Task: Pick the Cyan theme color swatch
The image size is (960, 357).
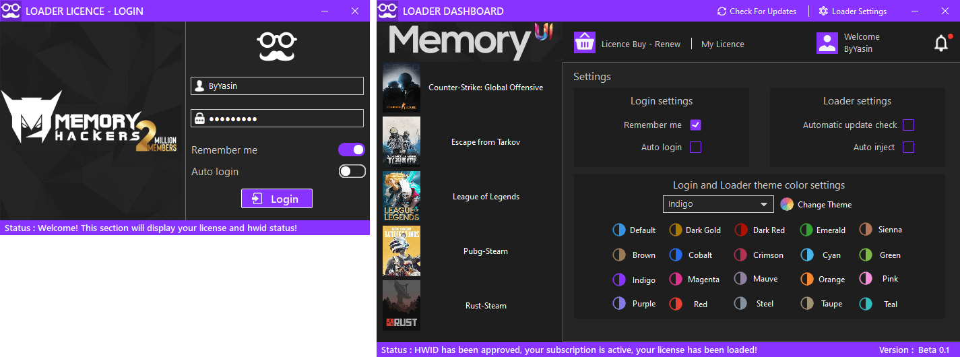Action: pyautogui.click(x=806, y=255)
